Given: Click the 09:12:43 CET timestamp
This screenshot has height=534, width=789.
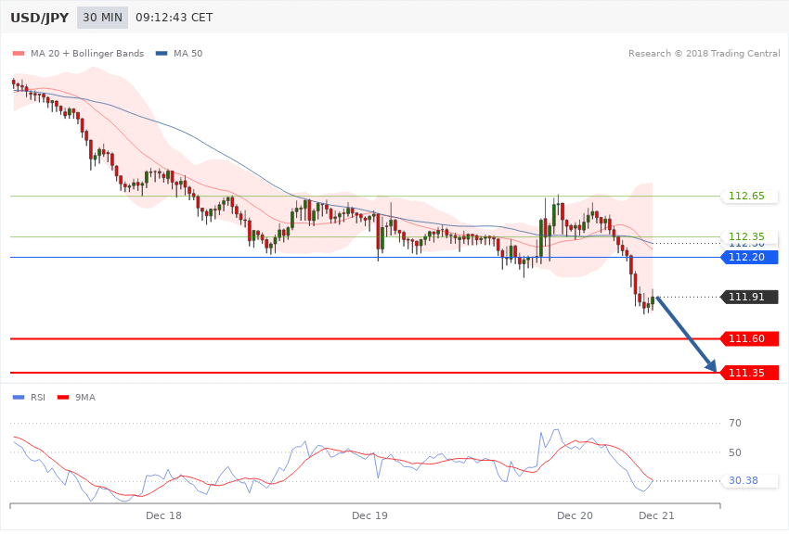Looking at the screenshot, I should (x=175, y=18).
